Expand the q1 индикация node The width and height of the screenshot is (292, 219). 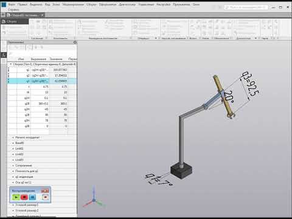pyautogui.click(x=13, y=177)
